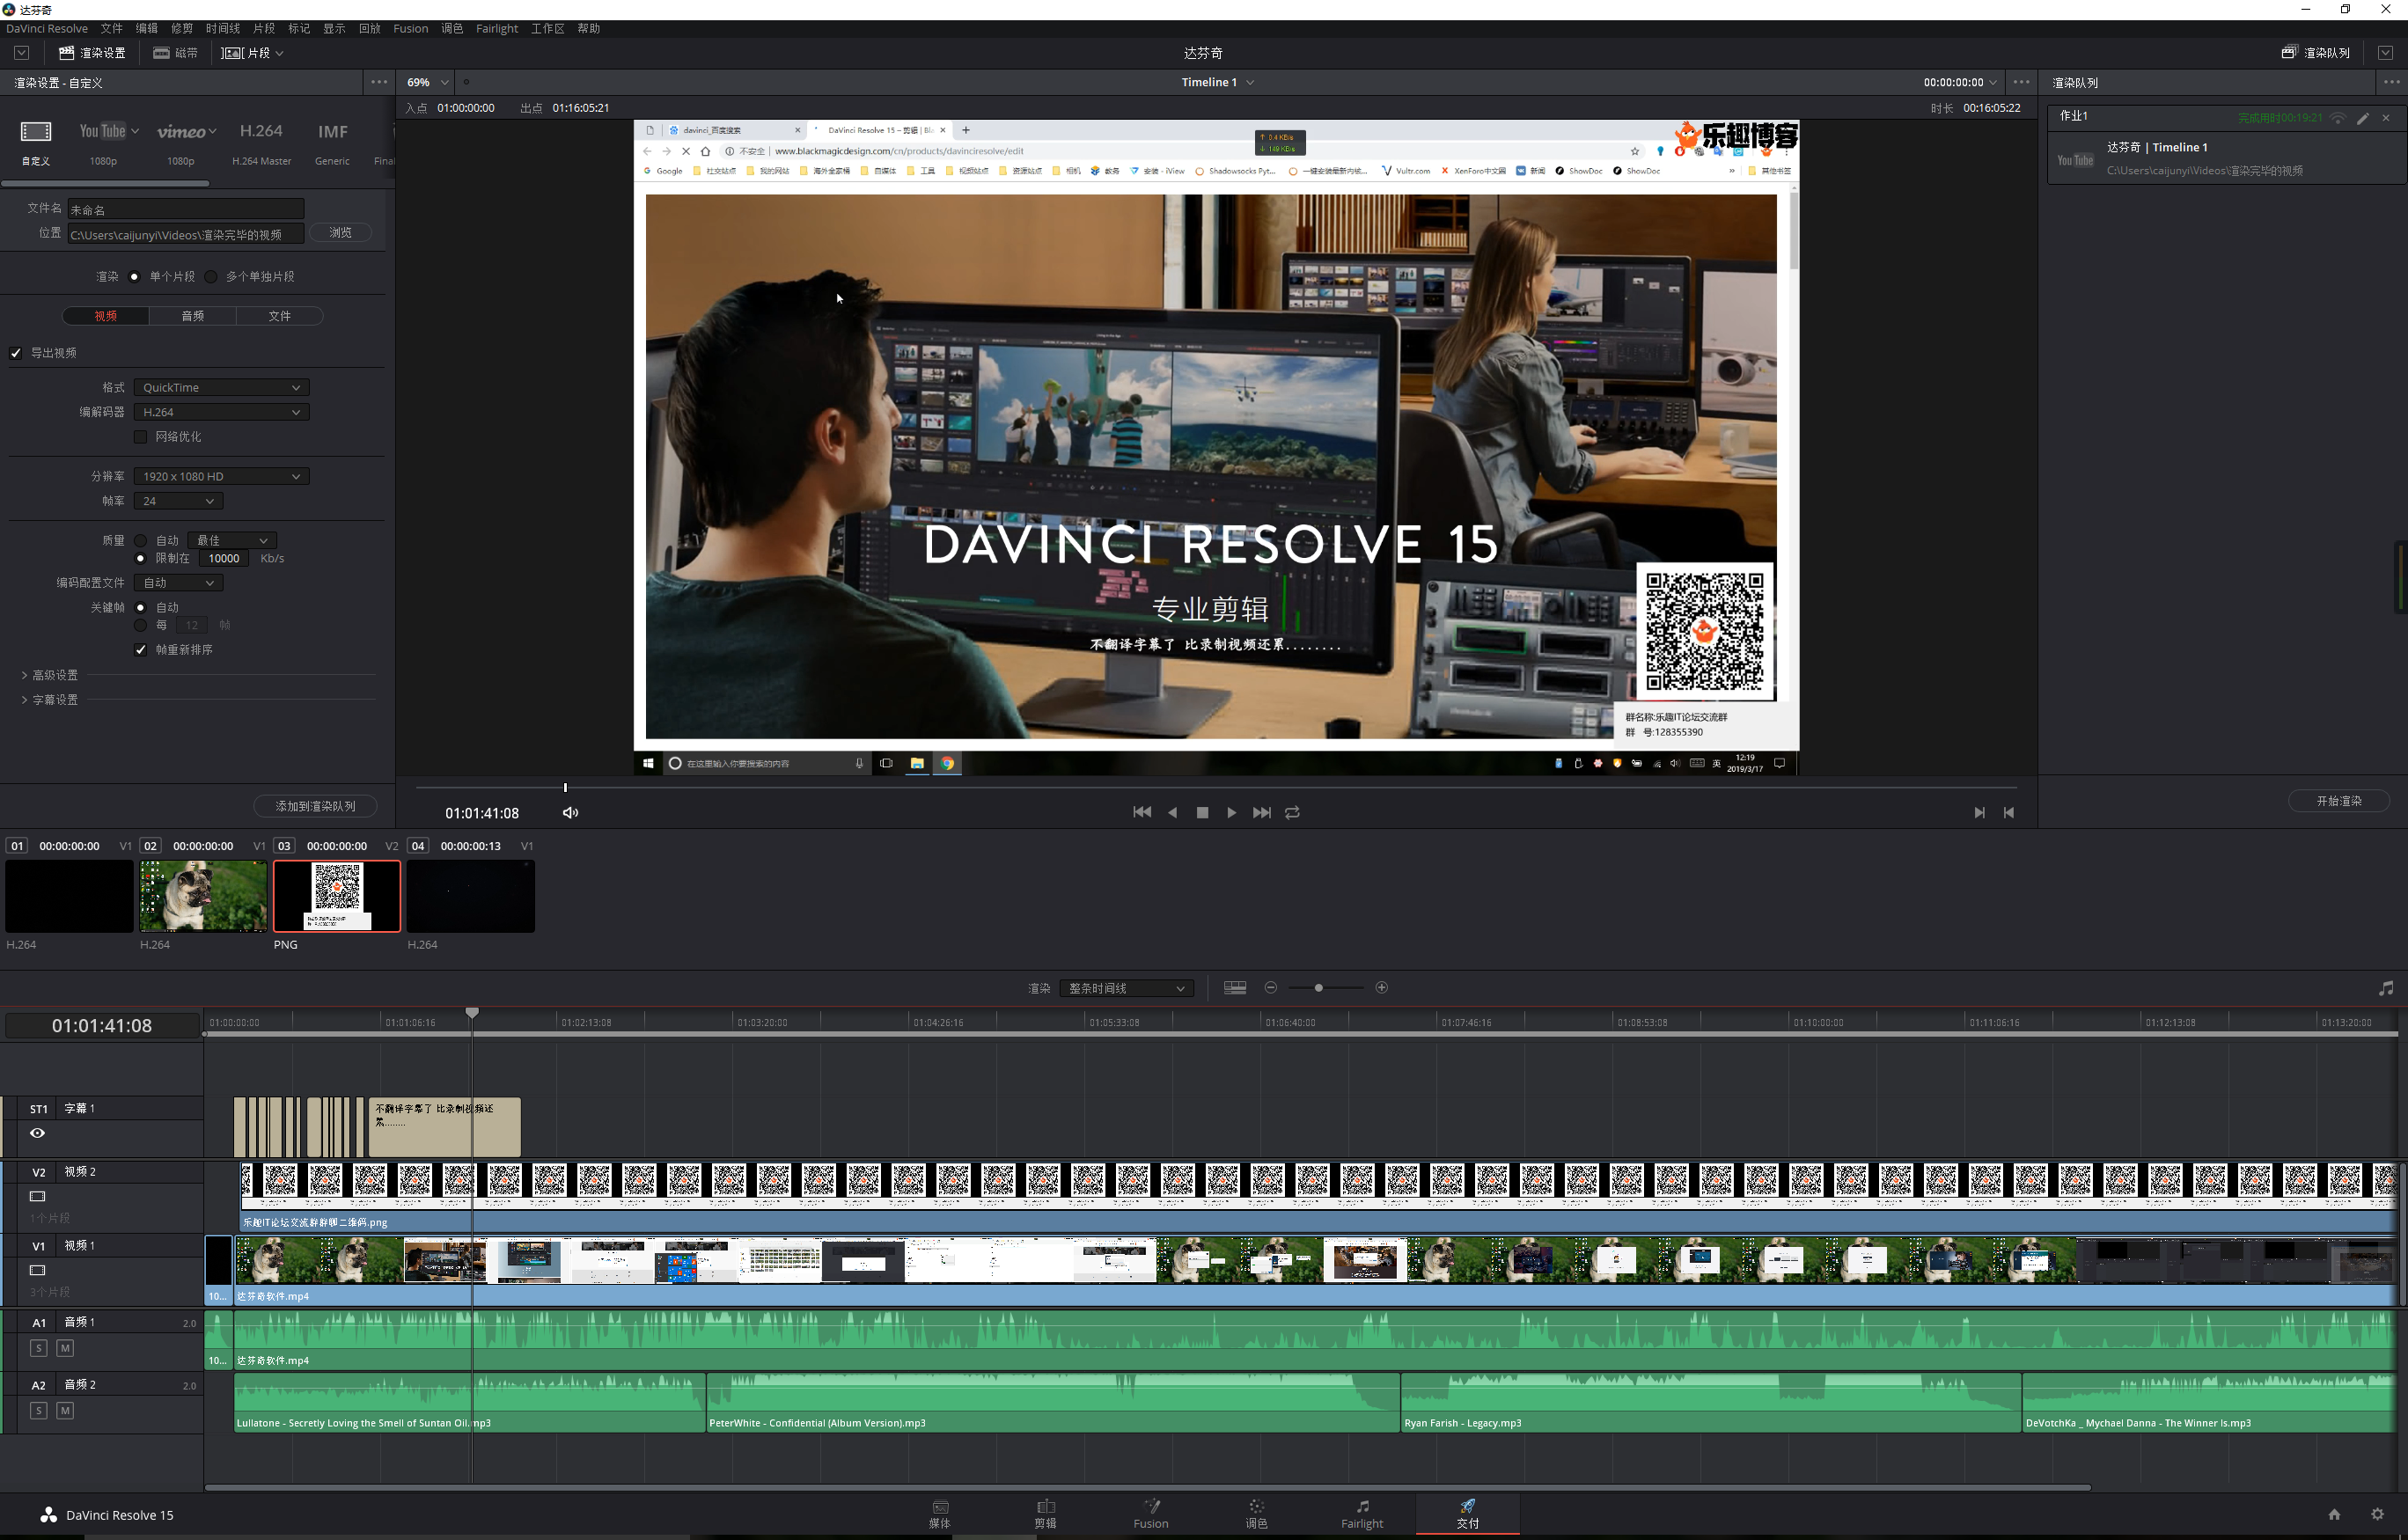
Task: Toggle loop playback
Action: 1292,812
